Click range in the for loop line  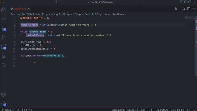click(x=40, y=55)
